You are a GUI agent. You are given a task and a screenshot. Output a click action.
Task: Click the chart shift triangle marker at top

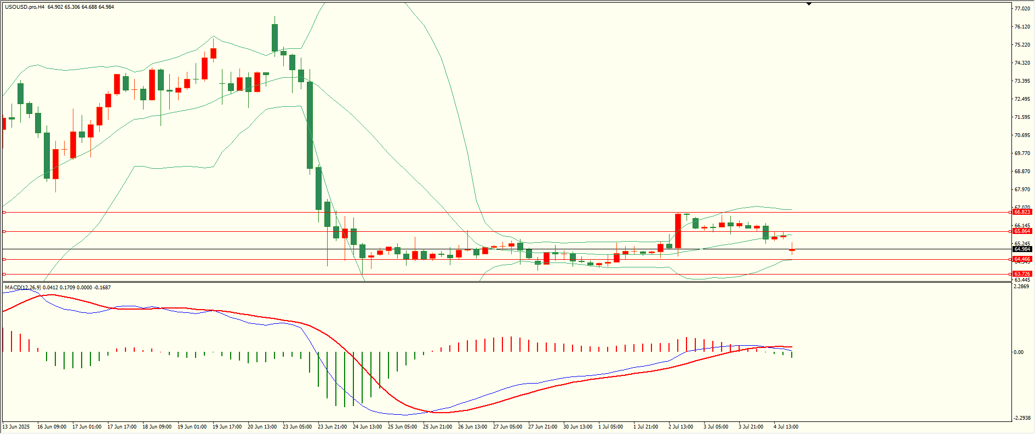[809, 4]
